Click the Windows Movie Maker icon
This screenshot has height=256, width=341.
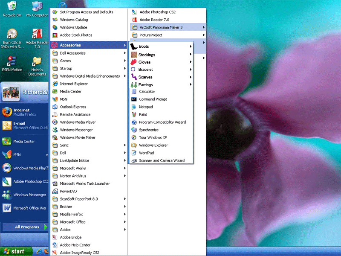point(55,137)
